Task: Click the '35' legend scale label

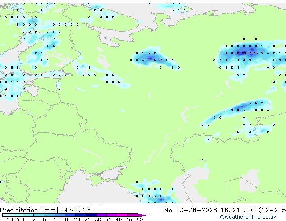Action: pos(108,219)
